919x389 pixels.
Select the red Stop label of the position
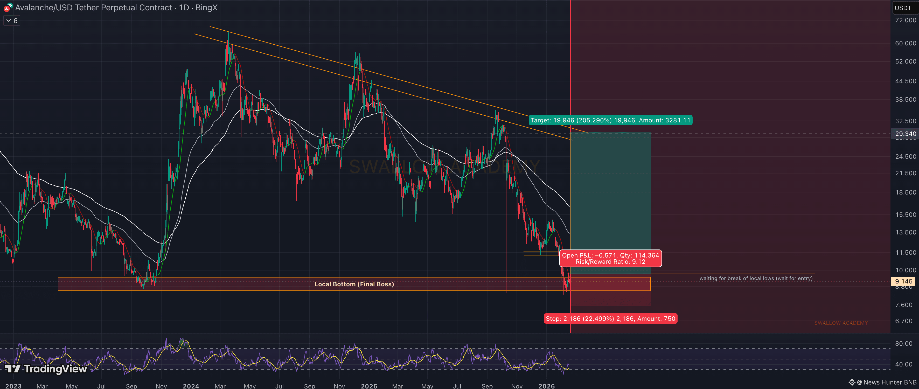[x=610, y=318]
